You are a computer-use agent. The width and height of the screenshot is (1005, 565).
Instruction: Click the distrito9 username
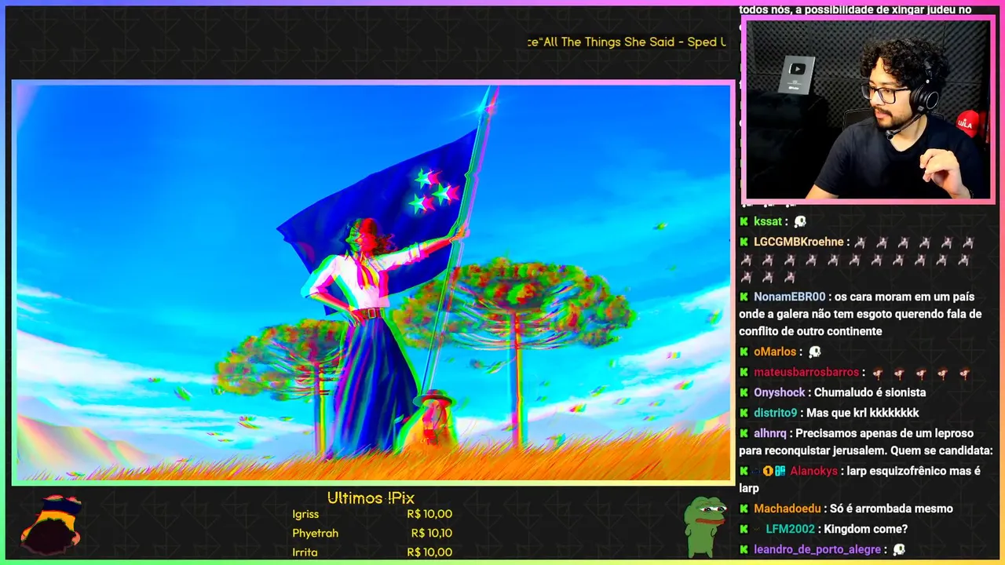pyautogui.click(x=776, y=413)
